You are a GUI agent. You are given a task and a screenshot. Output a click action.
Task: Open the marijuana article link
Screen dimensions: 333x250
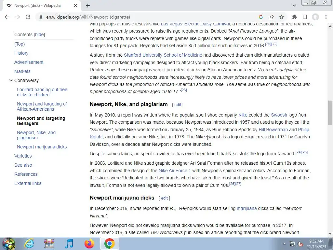click(246, 209)
